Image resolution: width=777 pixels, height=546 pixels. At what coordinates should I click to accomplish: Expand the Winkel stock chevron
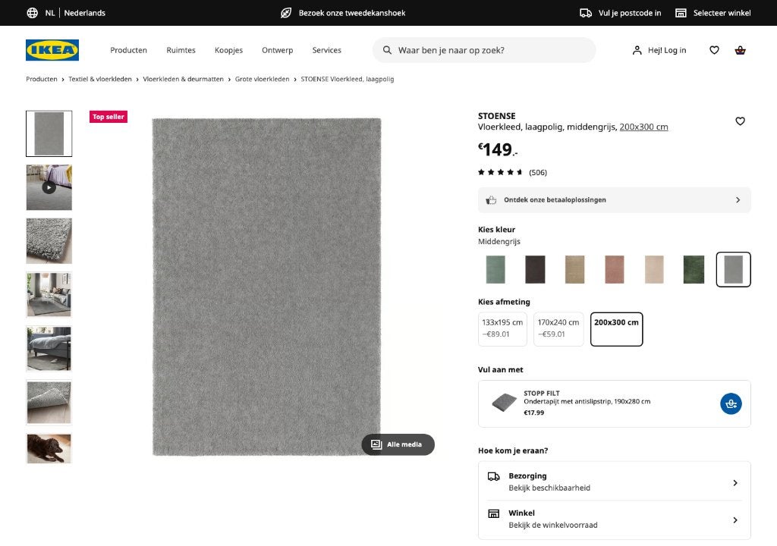tap(735, 519)
